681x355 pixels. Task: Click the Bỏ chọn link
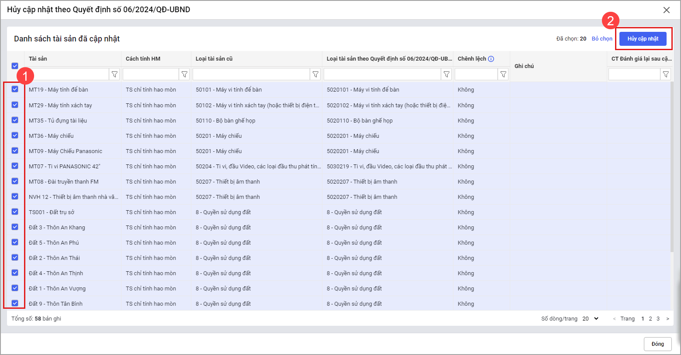pyautogui.click(x=602, y=39)
